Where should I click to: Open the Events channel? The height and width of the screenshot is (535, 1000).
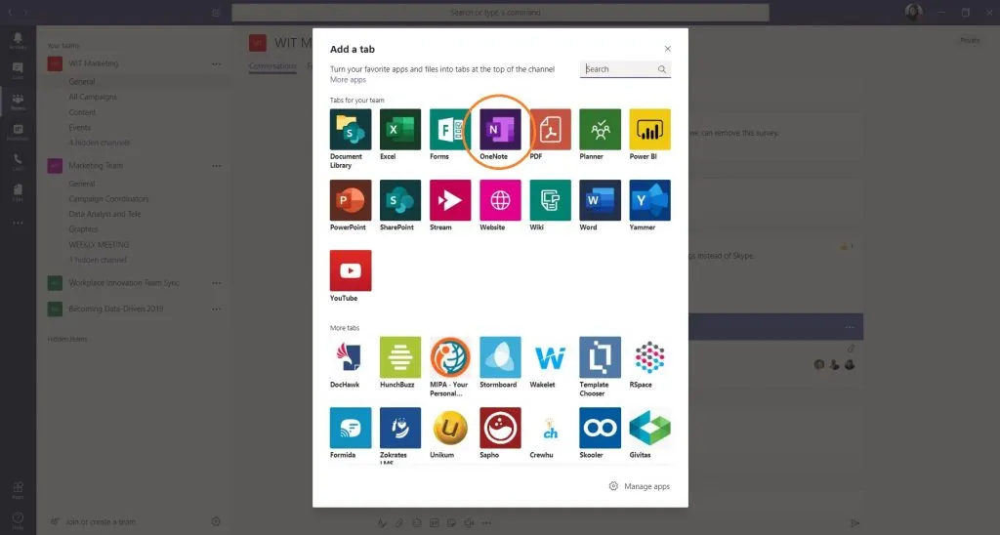tap(80, 128)
